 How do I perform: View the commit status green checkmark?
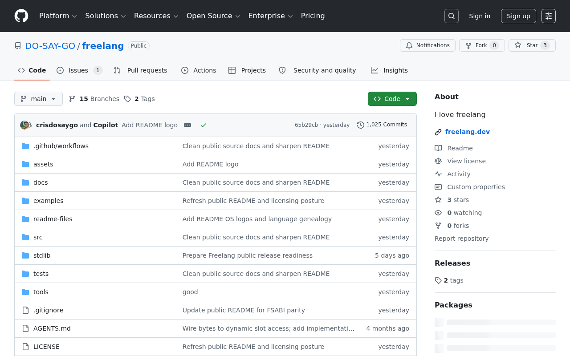204,125
